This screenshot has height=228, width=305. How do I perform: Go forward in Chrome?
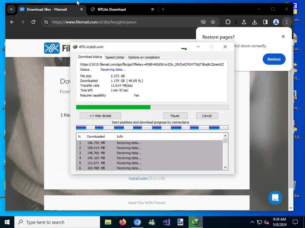tap(23, 22)
